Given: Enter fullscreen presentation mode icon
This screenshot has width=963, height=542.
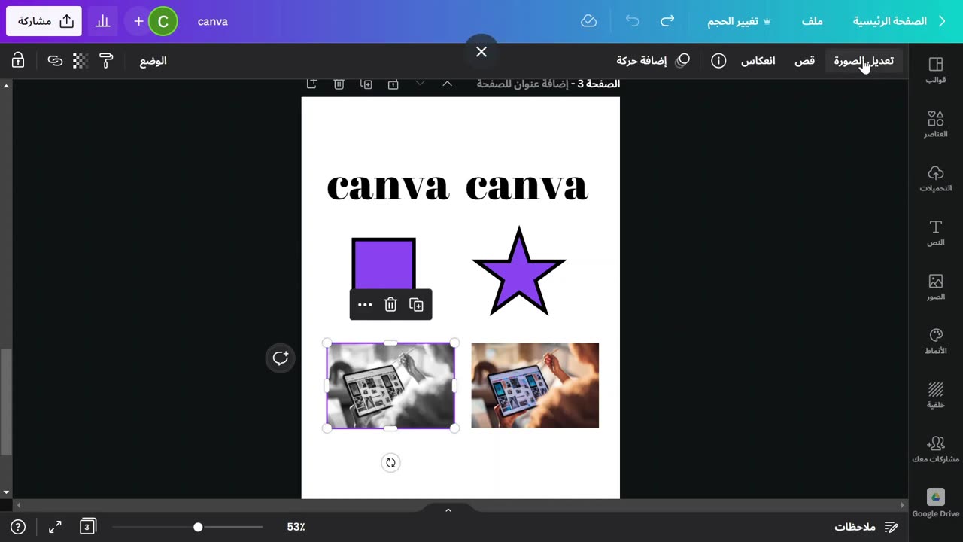Looking at the screenshot, I should [x=55, y=527].
